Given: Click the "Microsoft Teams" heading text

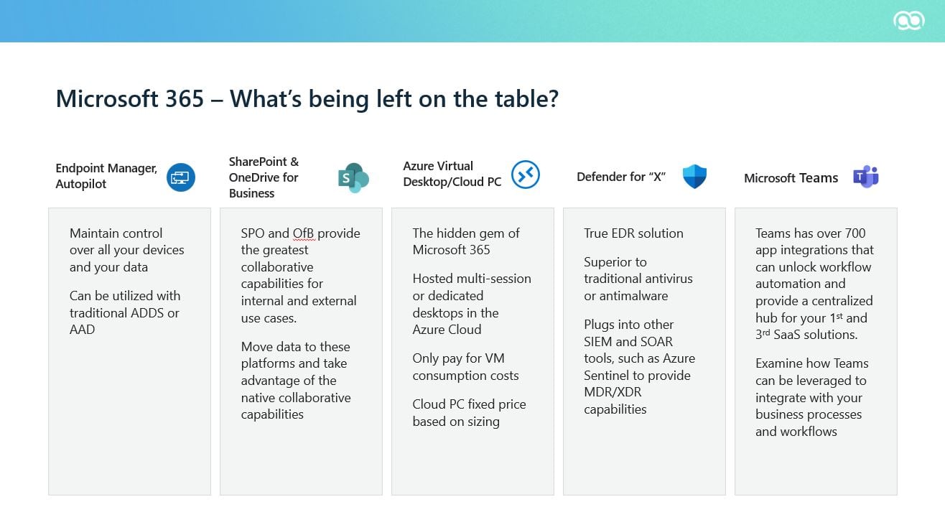Looking at the screenshot, I should 791,178.
